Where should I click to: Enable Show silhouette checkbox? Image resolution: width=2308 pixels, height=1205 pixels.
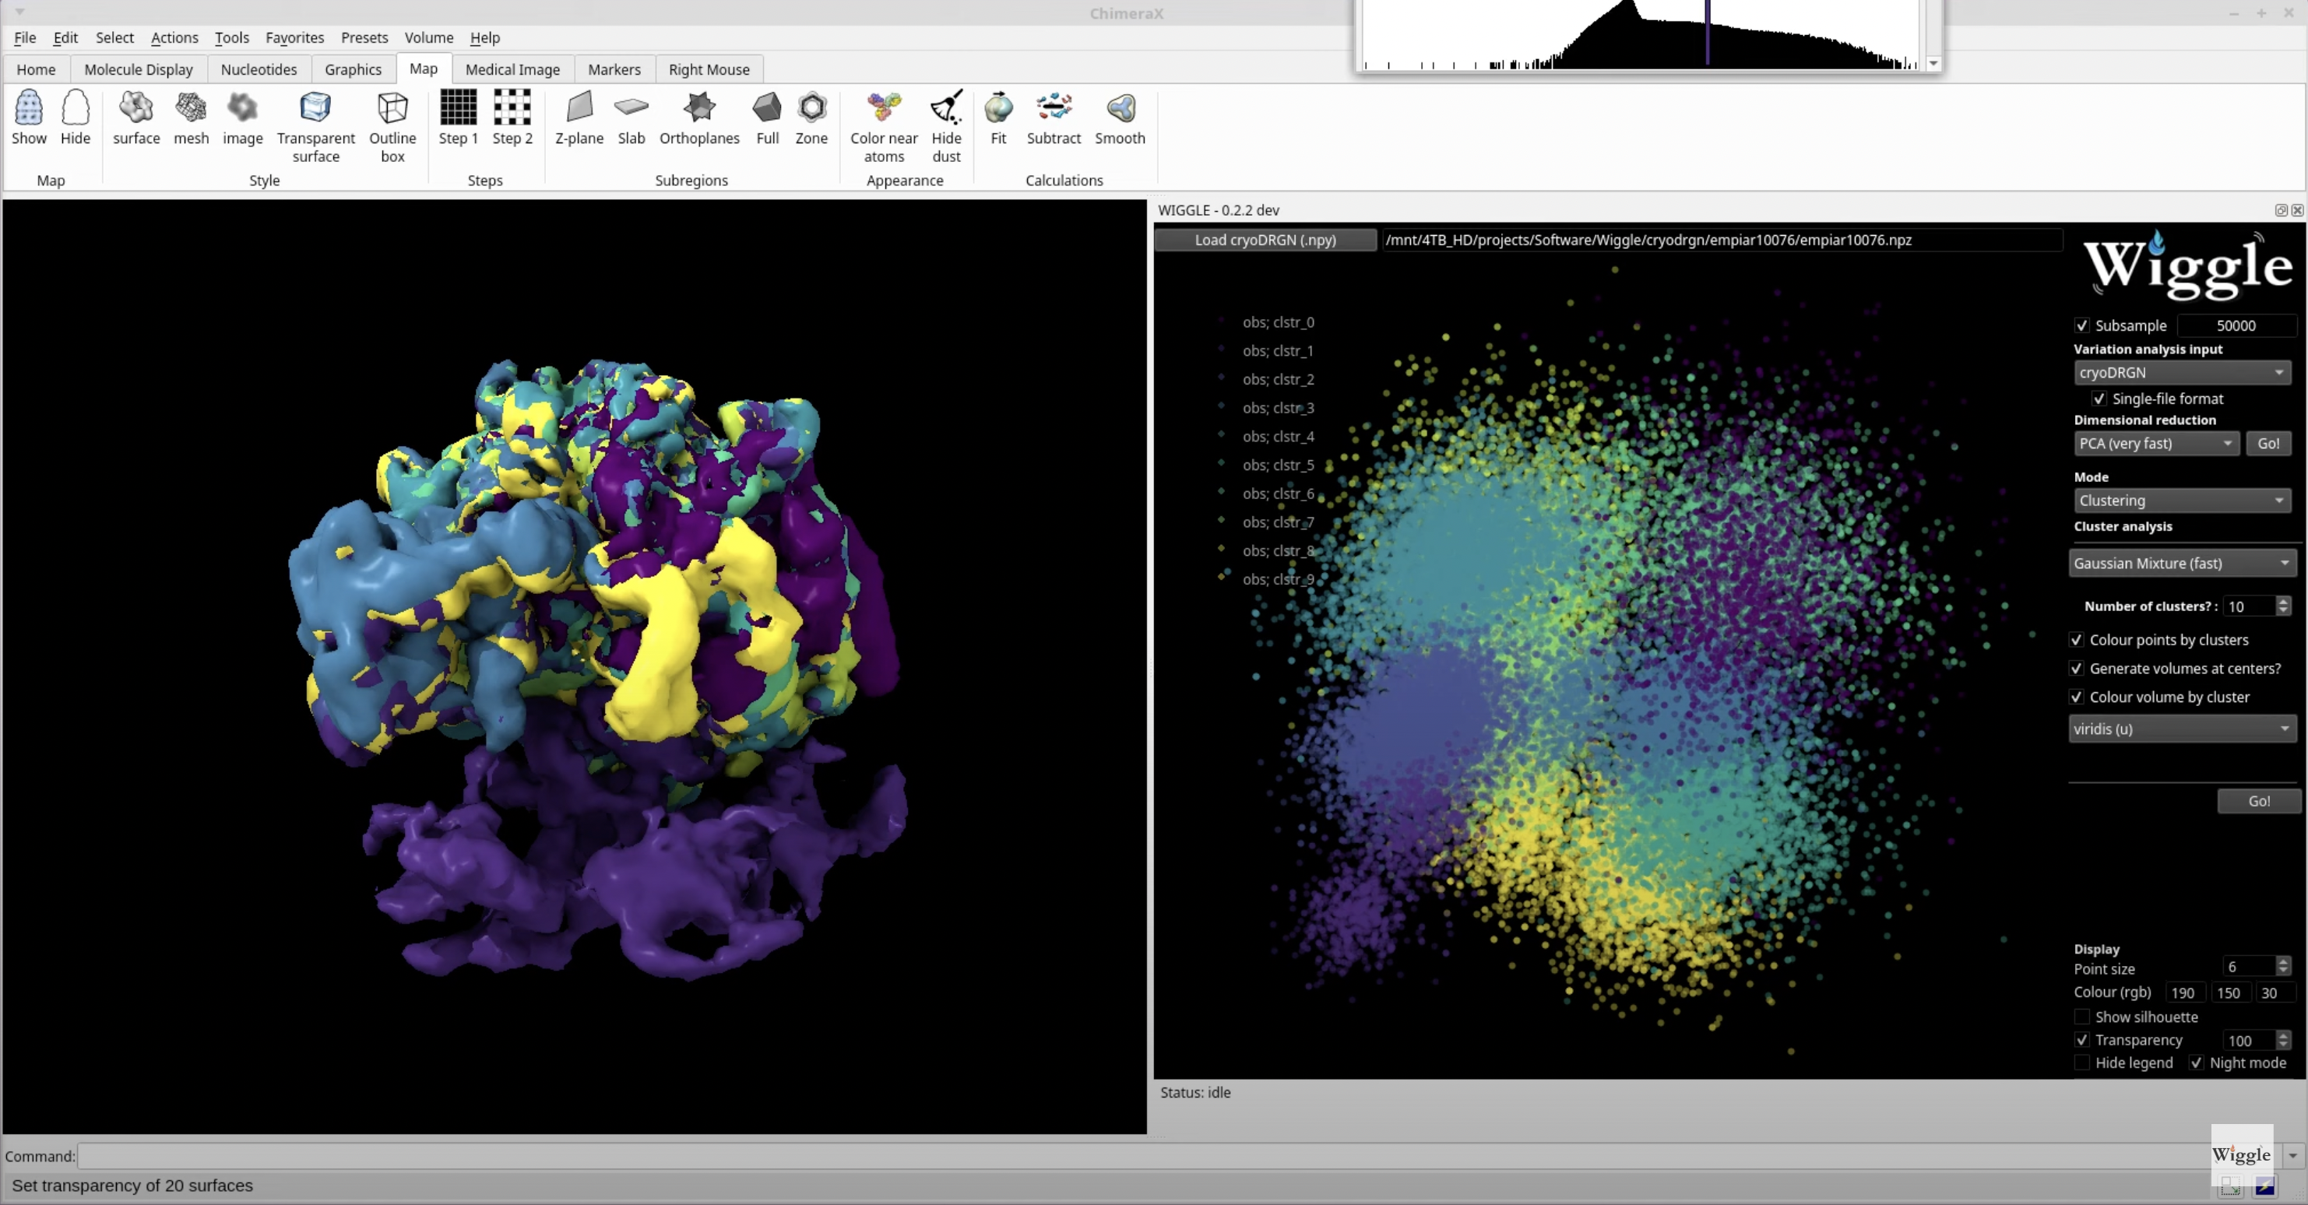(2082, 1017)
